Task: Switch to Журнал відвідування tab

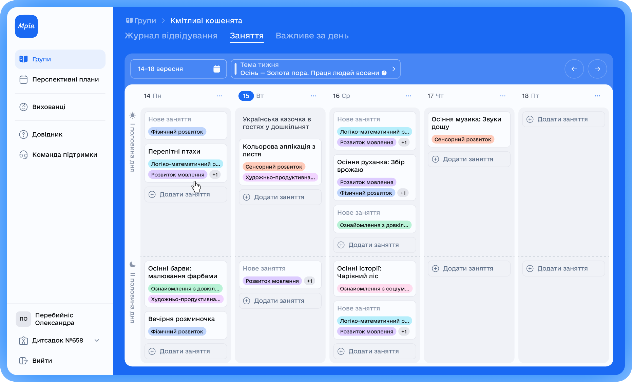Action: click(171, 36)
